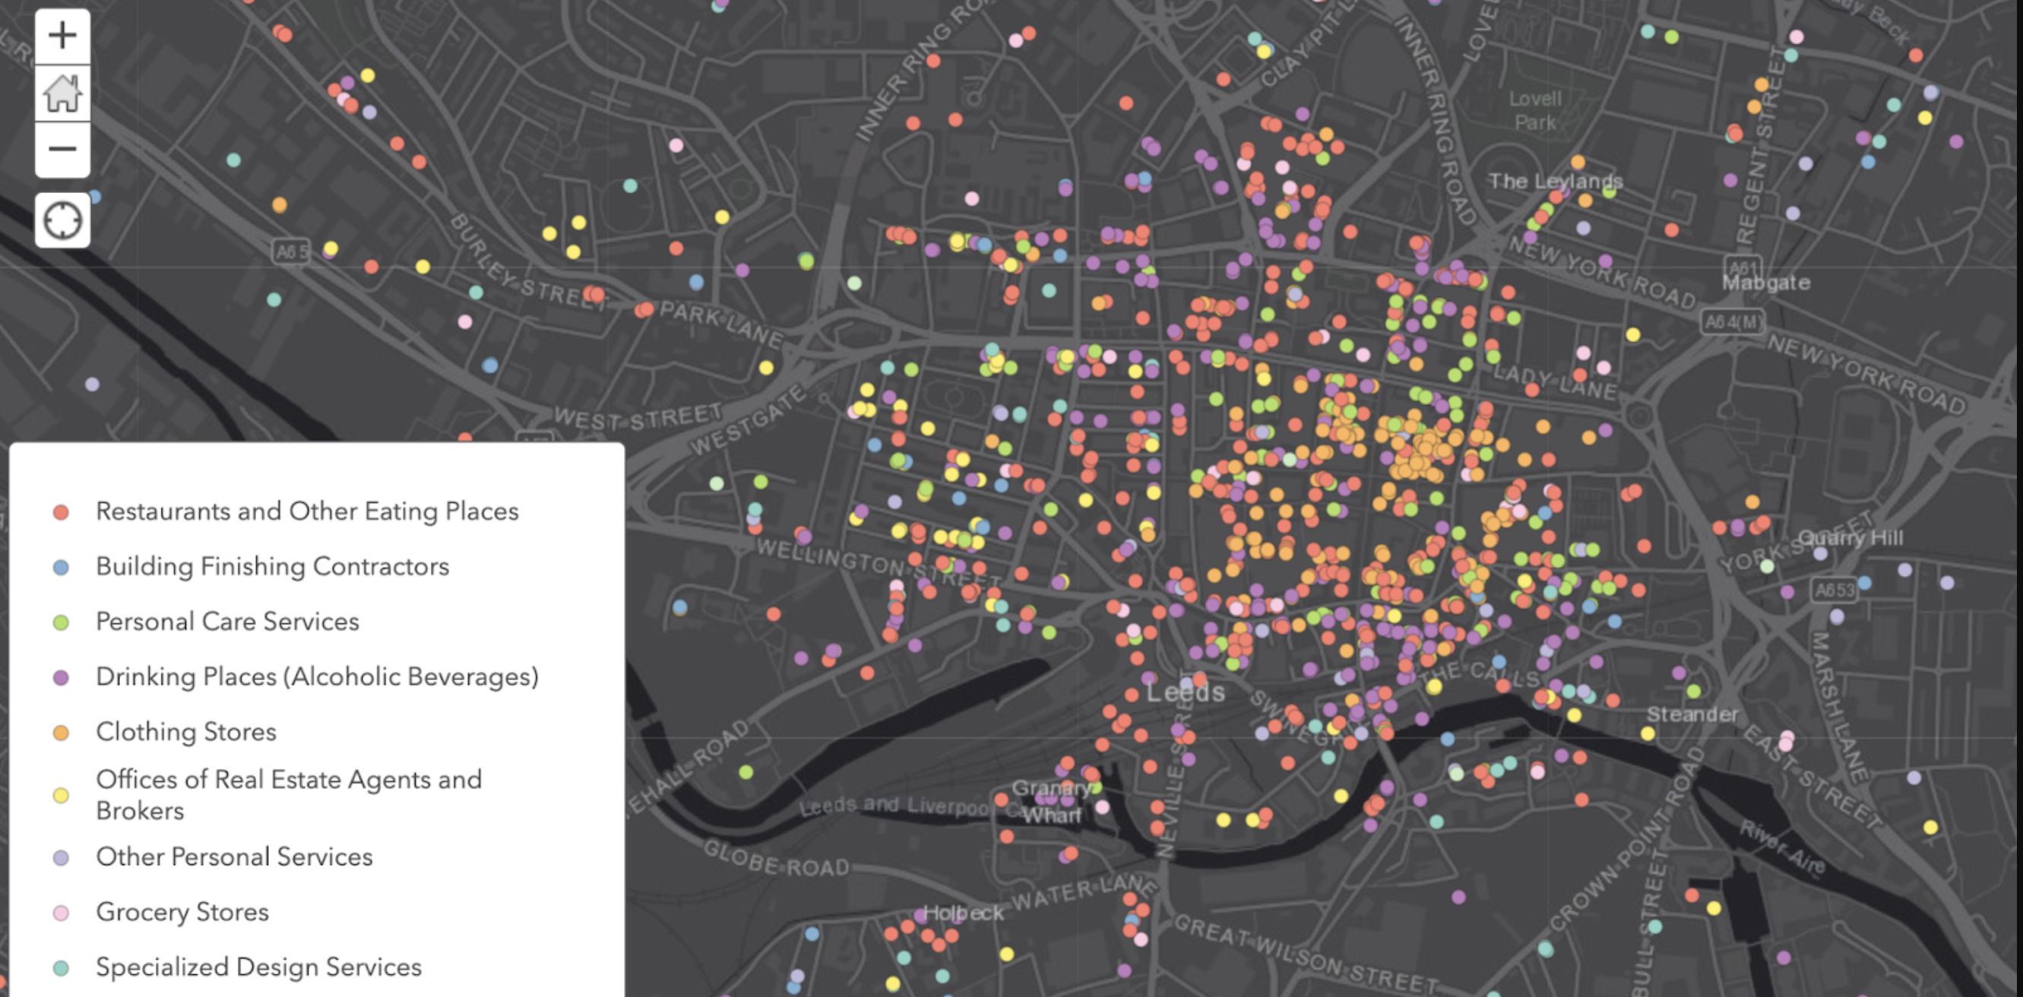The image size is (2023, 997).
Task: Select the blue Building Finishing Contractors swatch
Action: coord(61,568)
